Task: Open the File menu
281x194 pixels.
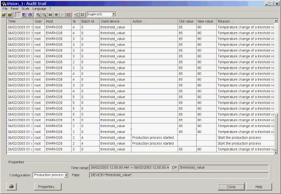Action: [x=5, y=9]
